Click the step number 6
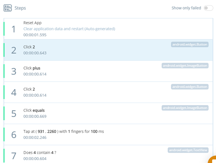216x163 pixels. click(13, 134)
